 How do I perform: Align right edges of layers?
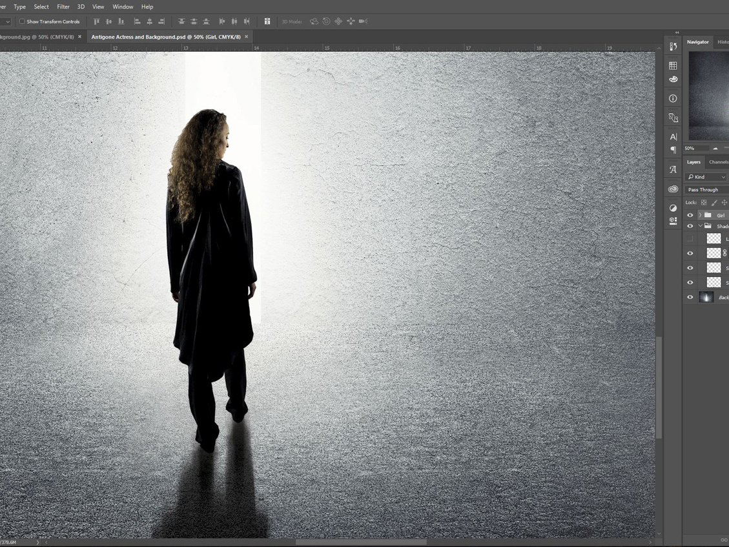pyautogui.click(x=162, y=21)
